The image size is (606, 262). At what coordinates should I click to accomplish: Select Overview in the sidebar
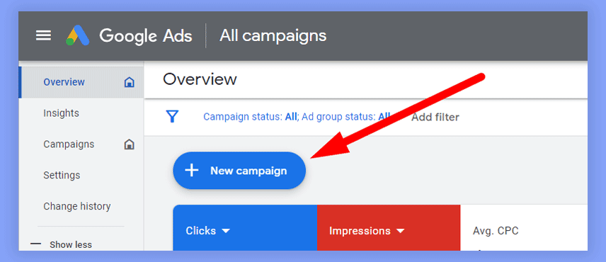tap(64, 82)
